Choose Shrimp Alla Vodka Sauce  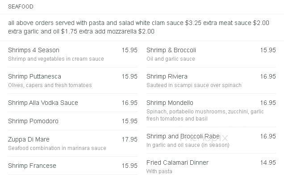(x=43, y=103)
